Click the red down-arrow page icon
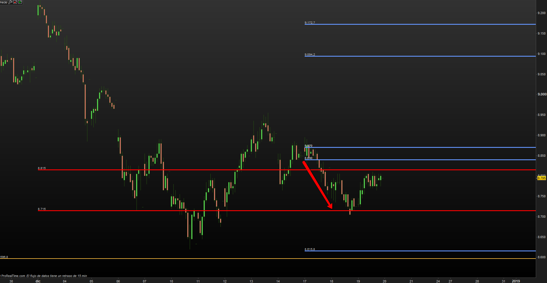The width and height of the screenshot is (547, 283). pos(15,2)
